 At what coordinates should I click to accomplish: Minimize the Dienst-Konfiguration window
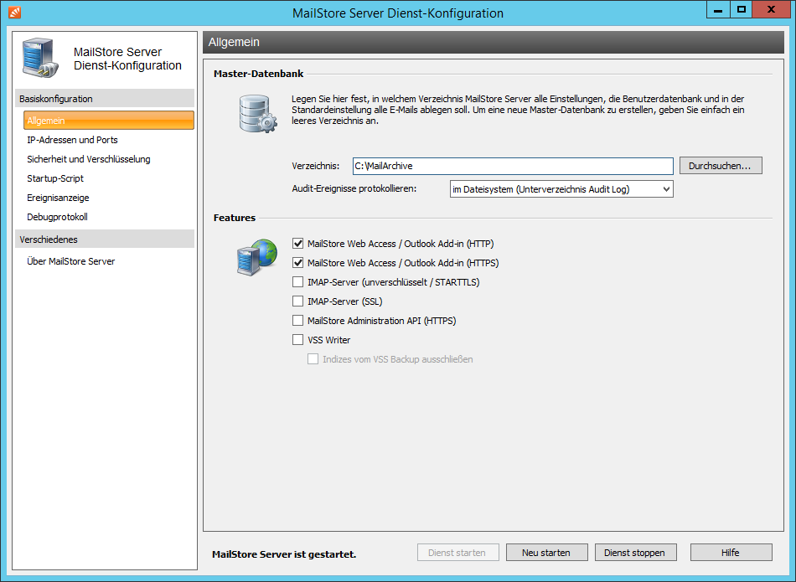click(x=718, y=10)
